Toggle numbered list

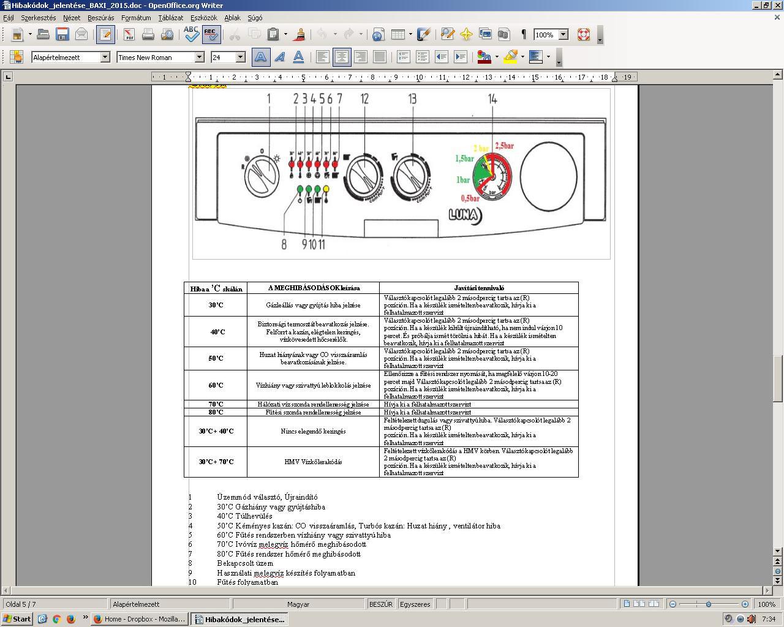pos(404,57)
